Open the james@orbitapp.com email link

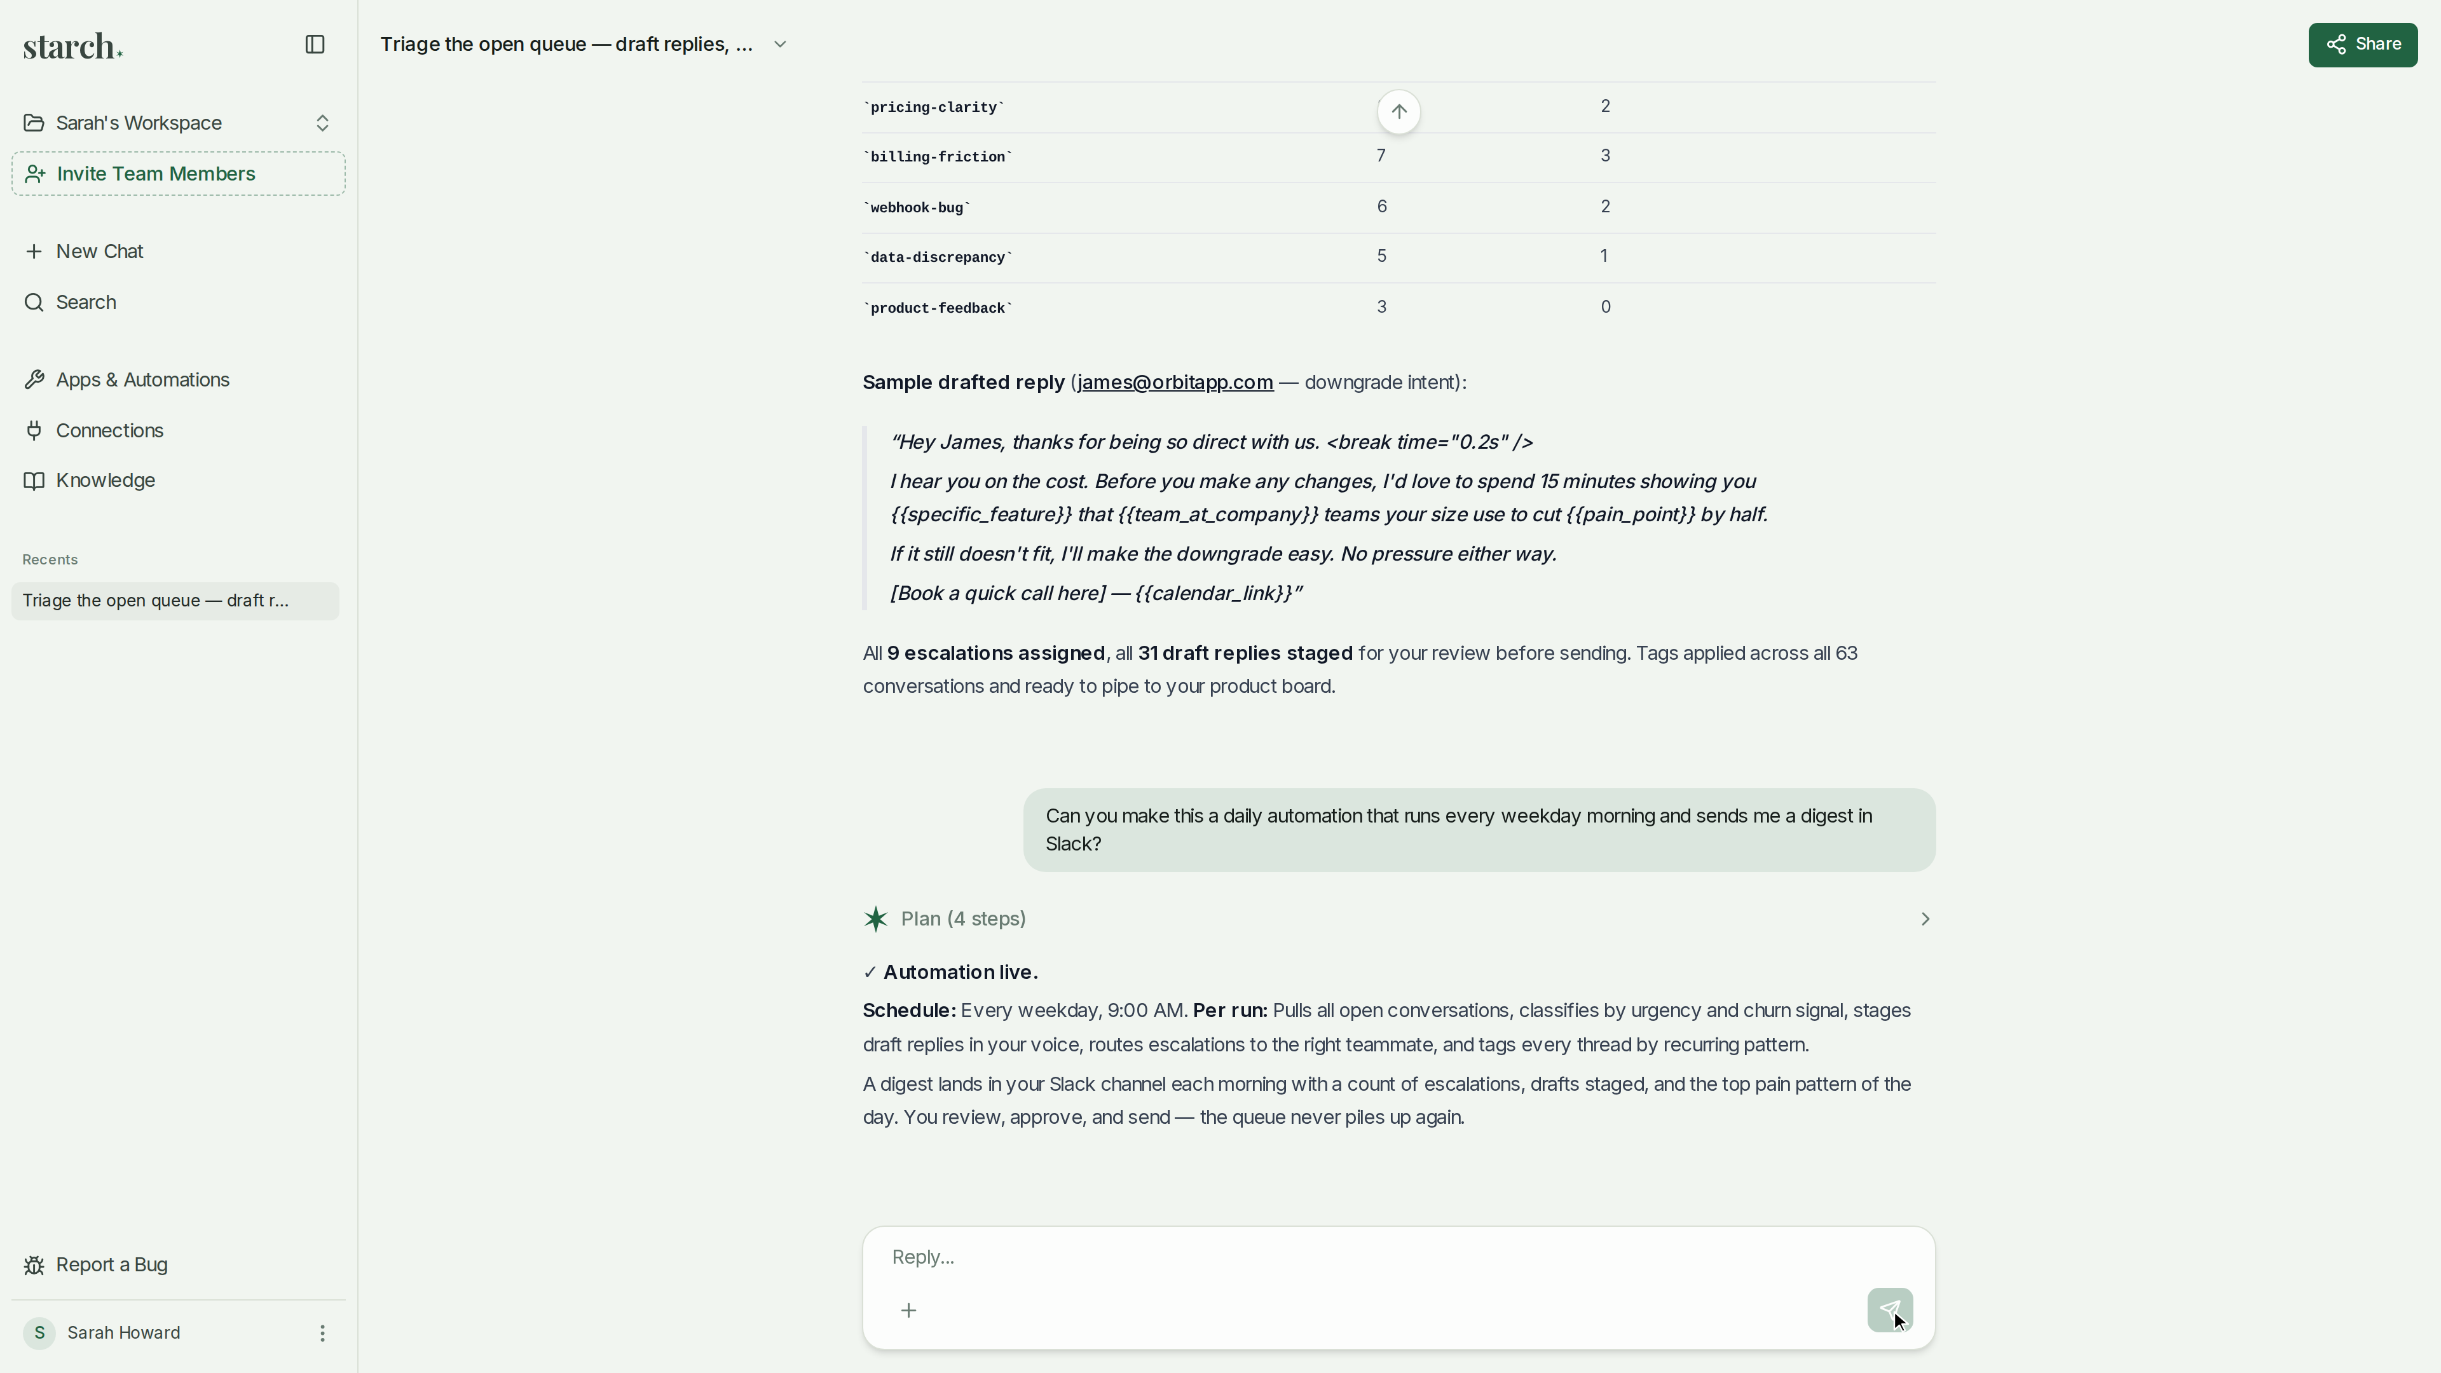pos(1175,382)
